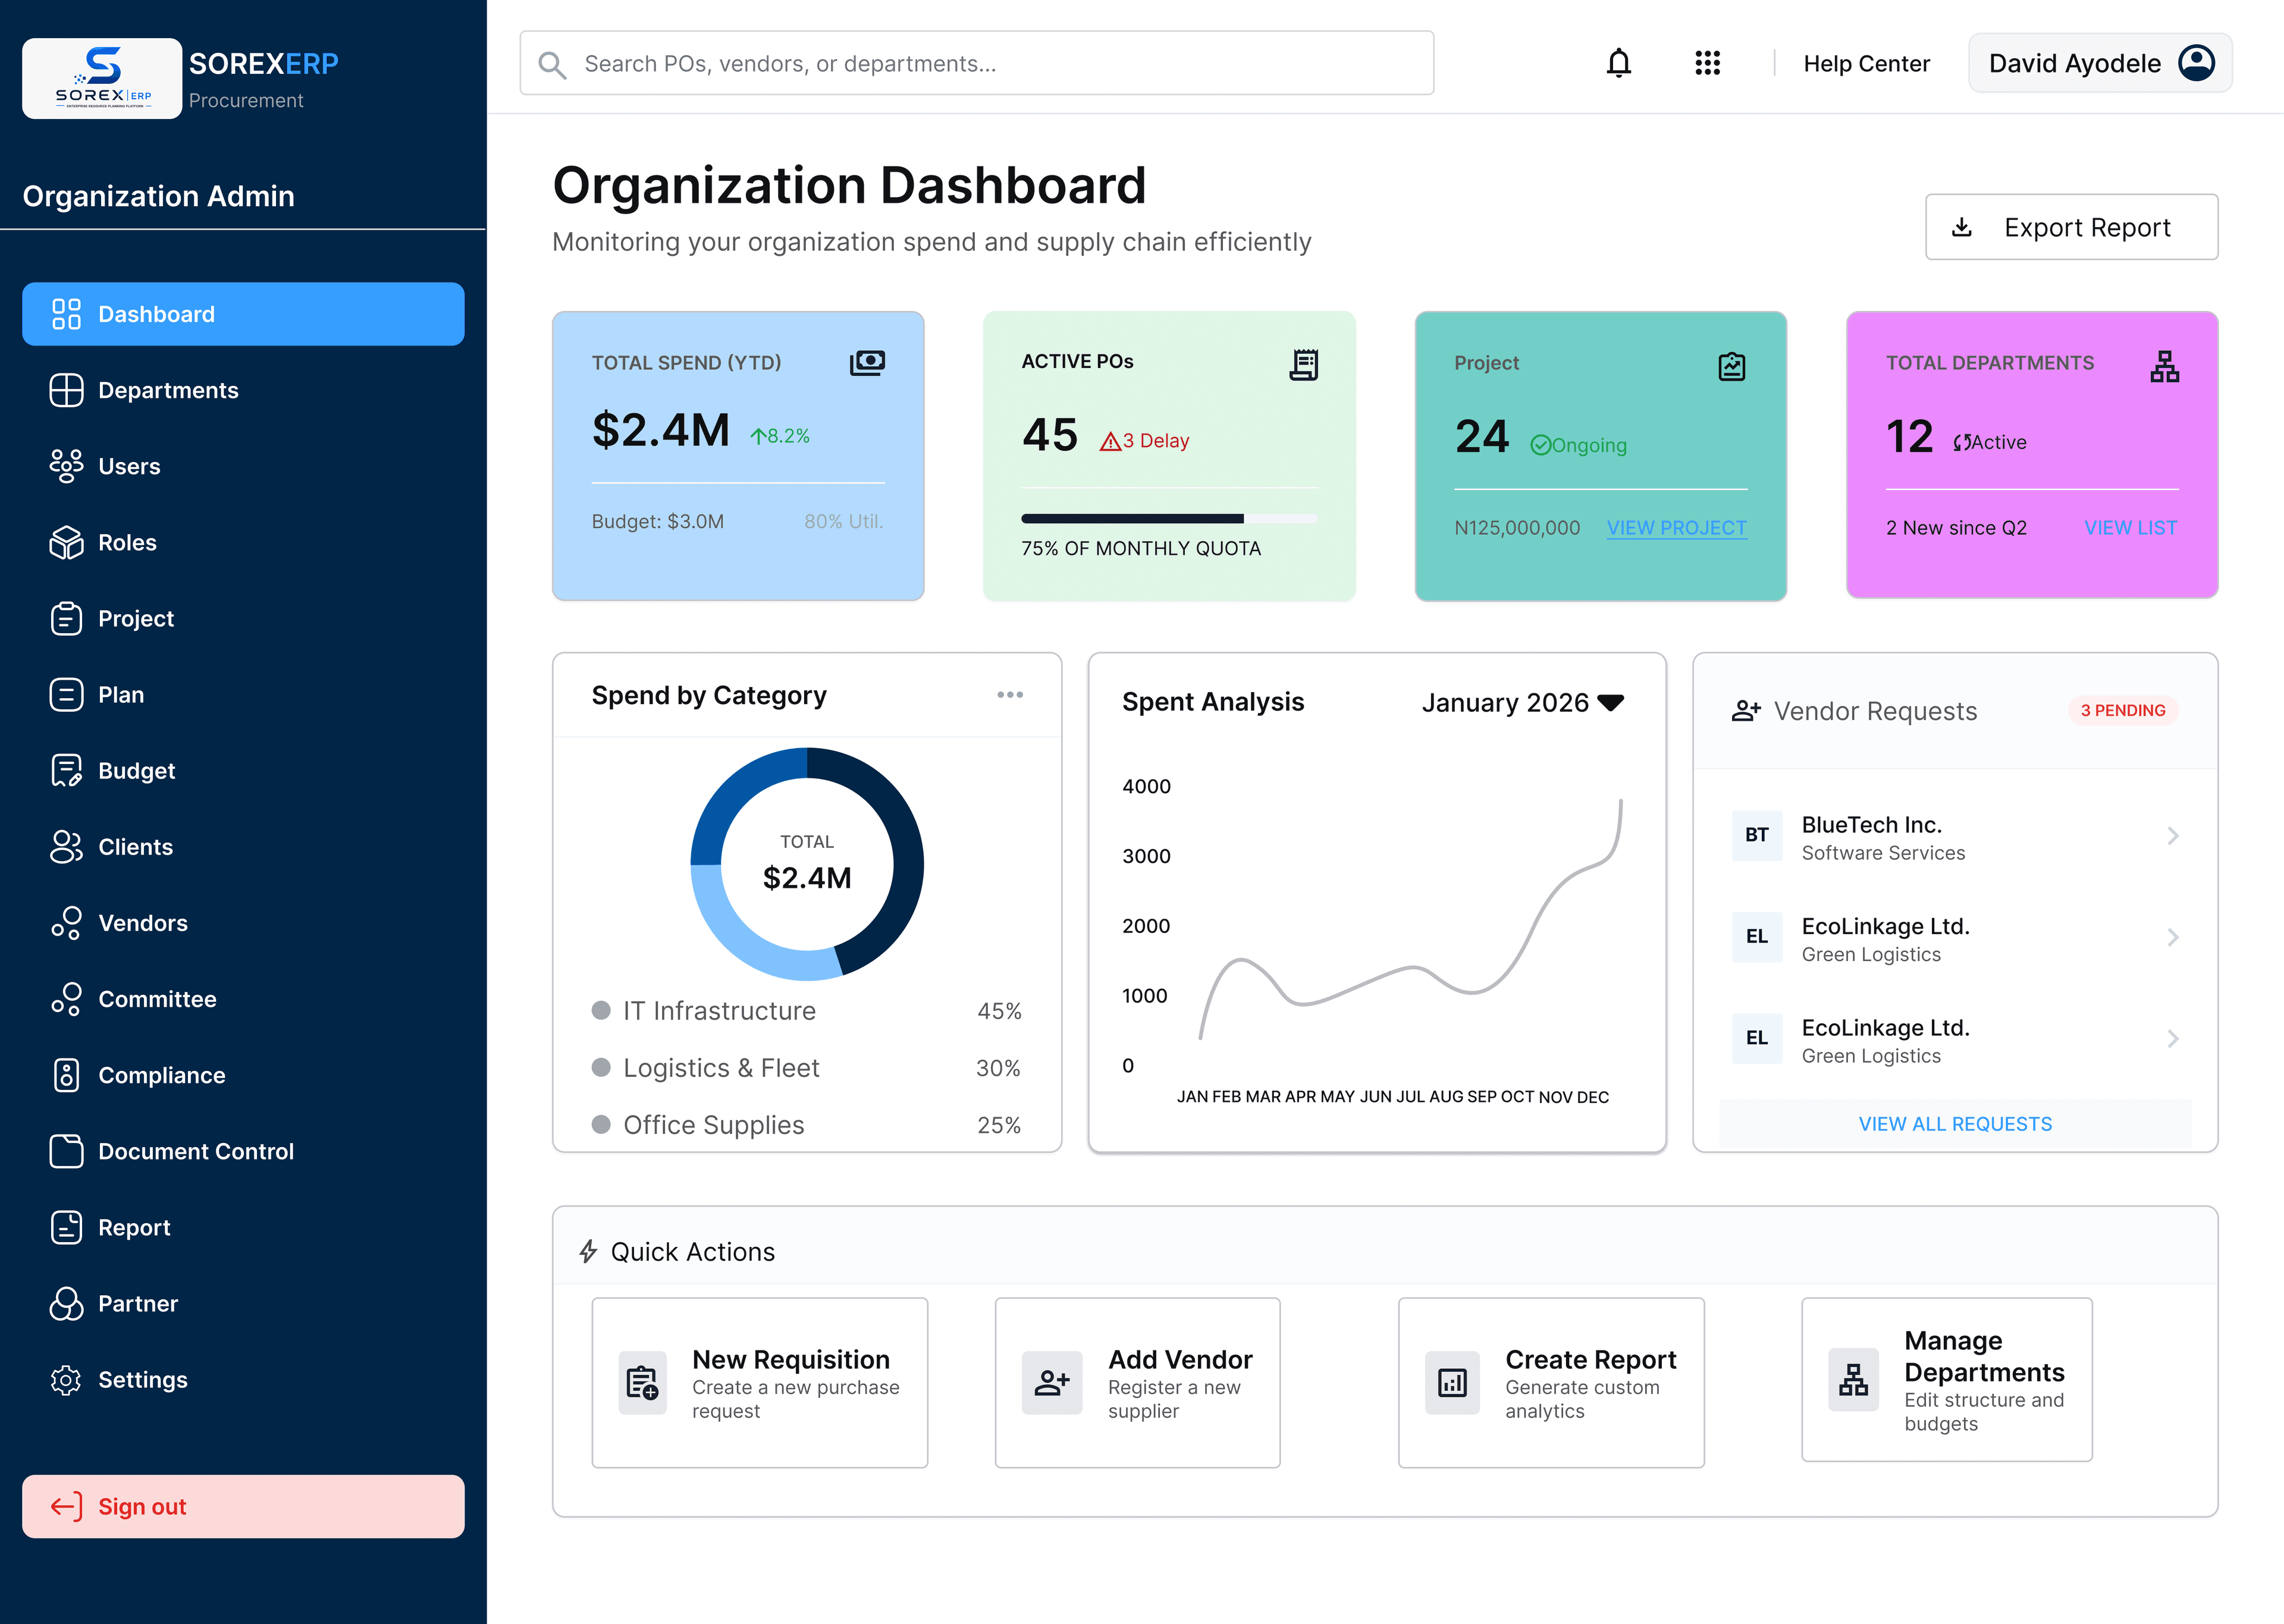Click the Ongoing checkmark status icon

pos(1540,445)
